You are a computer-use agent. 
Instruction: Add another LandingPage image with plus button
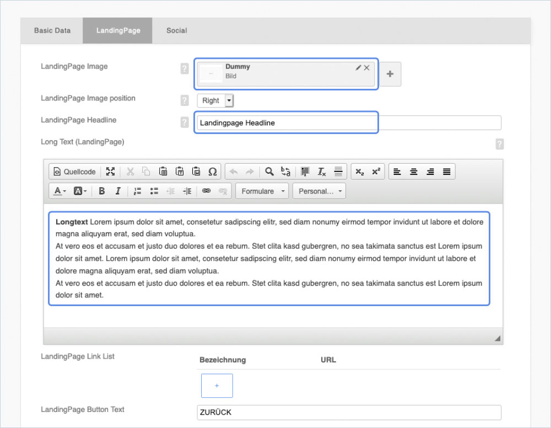coord(390,74)
